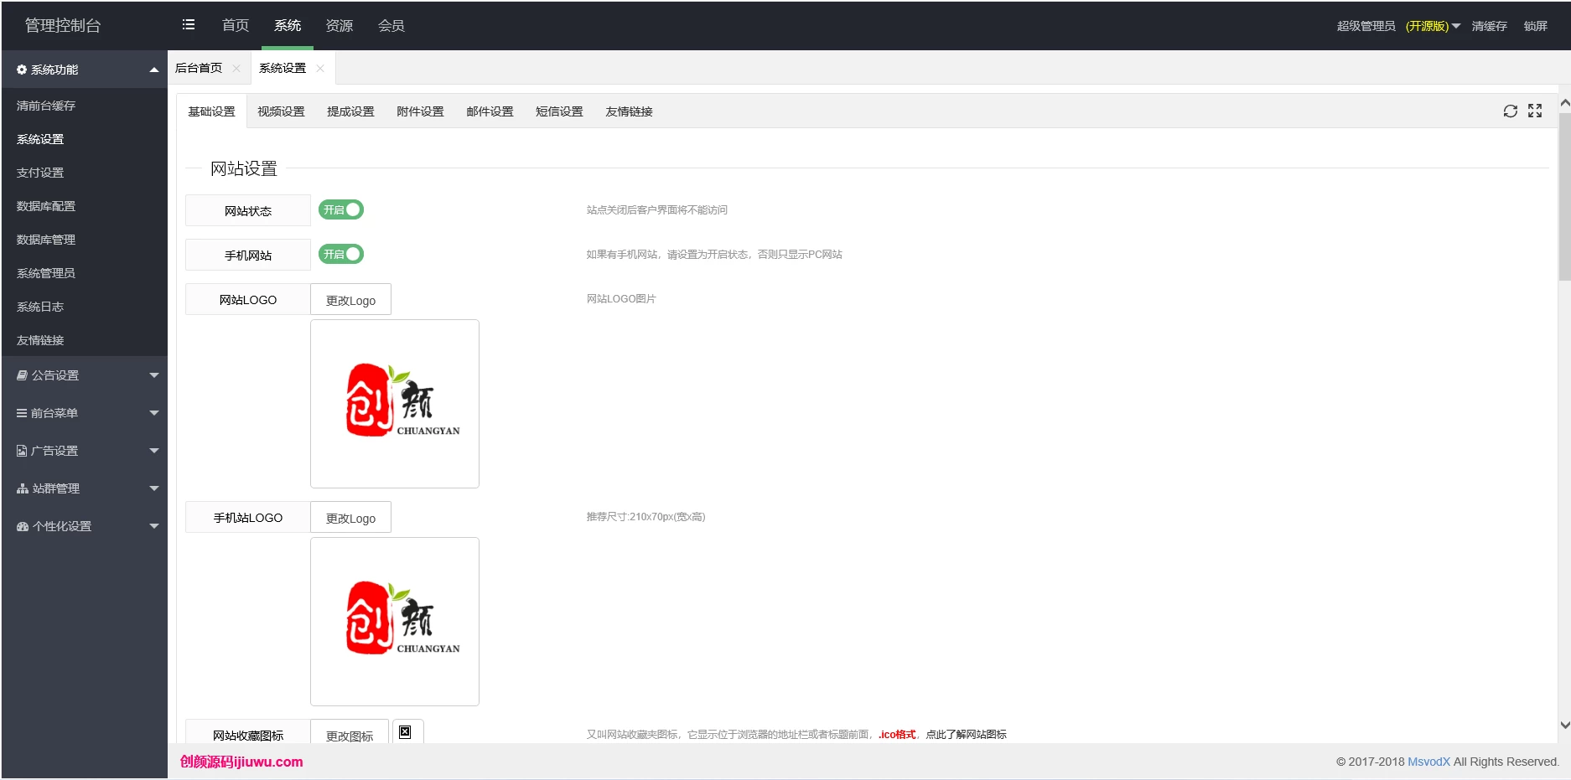Click the 站群管理 sitemap icon

pos(23,488)
